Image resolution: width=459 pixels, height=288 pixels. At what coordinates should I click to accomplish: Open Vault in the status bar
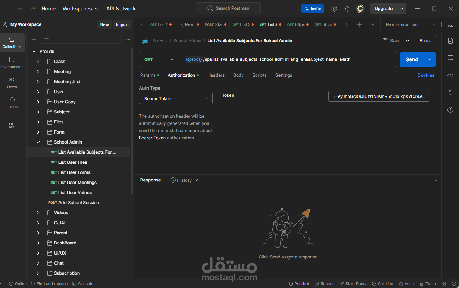(406, 284)
